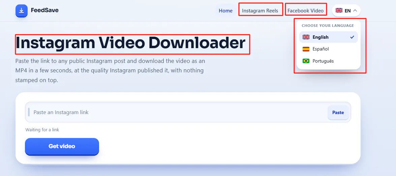Screen dimensions: 396x176
Task: Click the checkmark next to English
Action: 352,37
